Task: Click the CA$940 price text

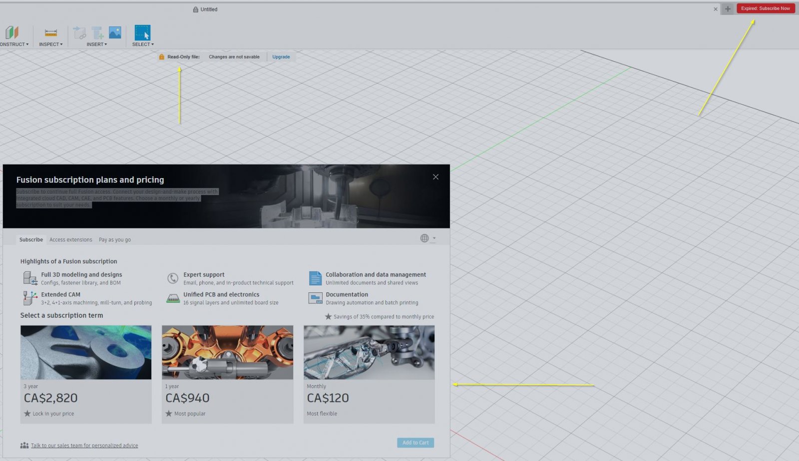Action: coord(187,398)
